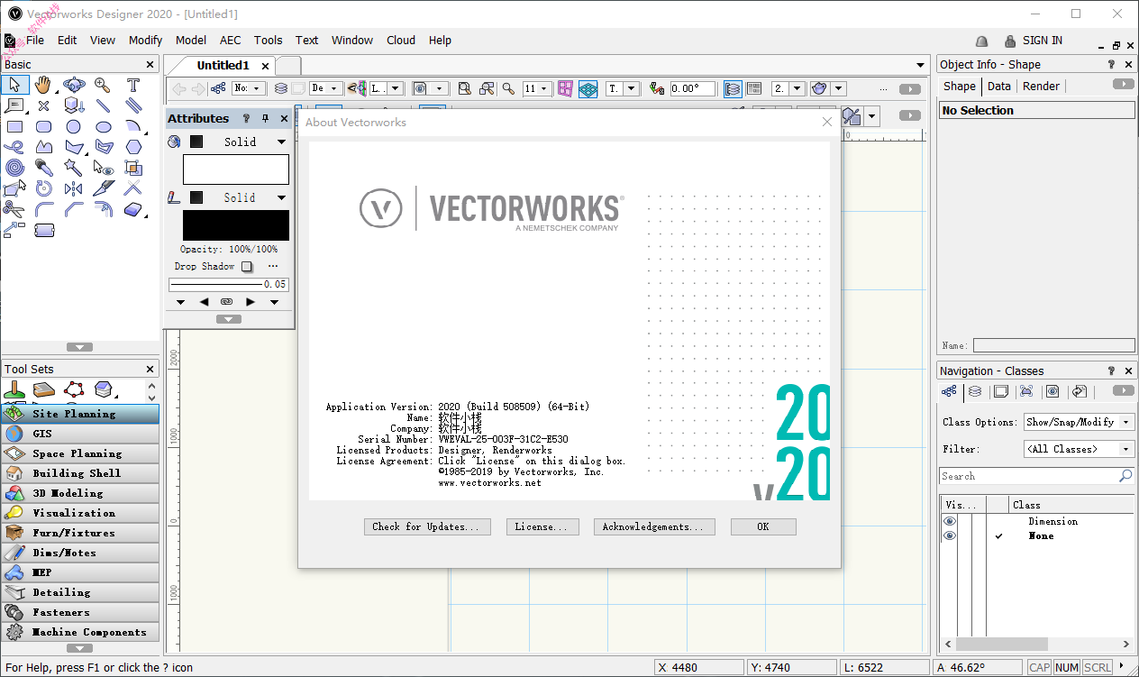Select the Spiral tool
The image size is (1139, 677).
[x=14, y=167]
